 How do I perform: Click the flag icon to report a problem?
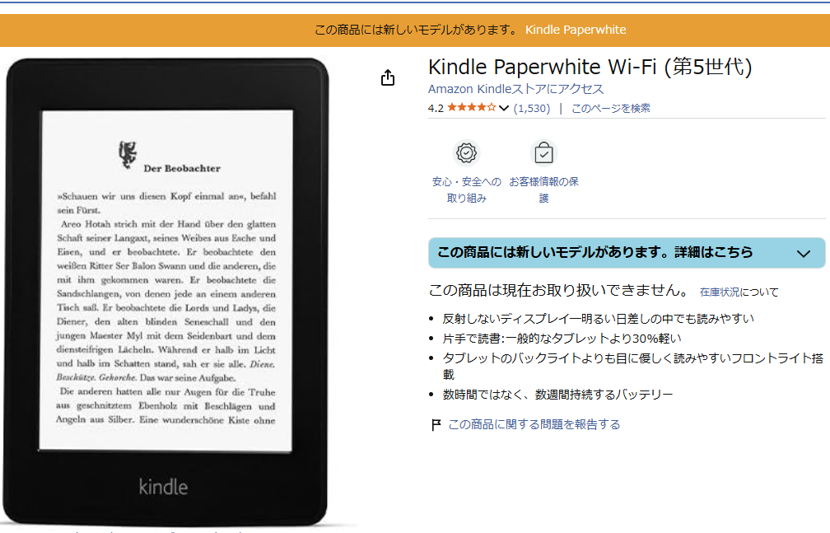click(x=436, y=424)
